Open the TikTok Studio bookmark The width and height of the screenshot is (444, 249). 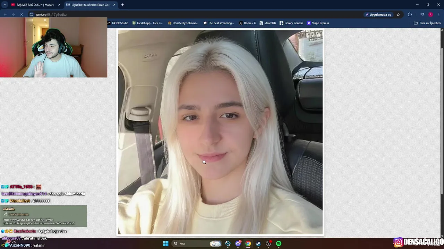coord(118,23)
